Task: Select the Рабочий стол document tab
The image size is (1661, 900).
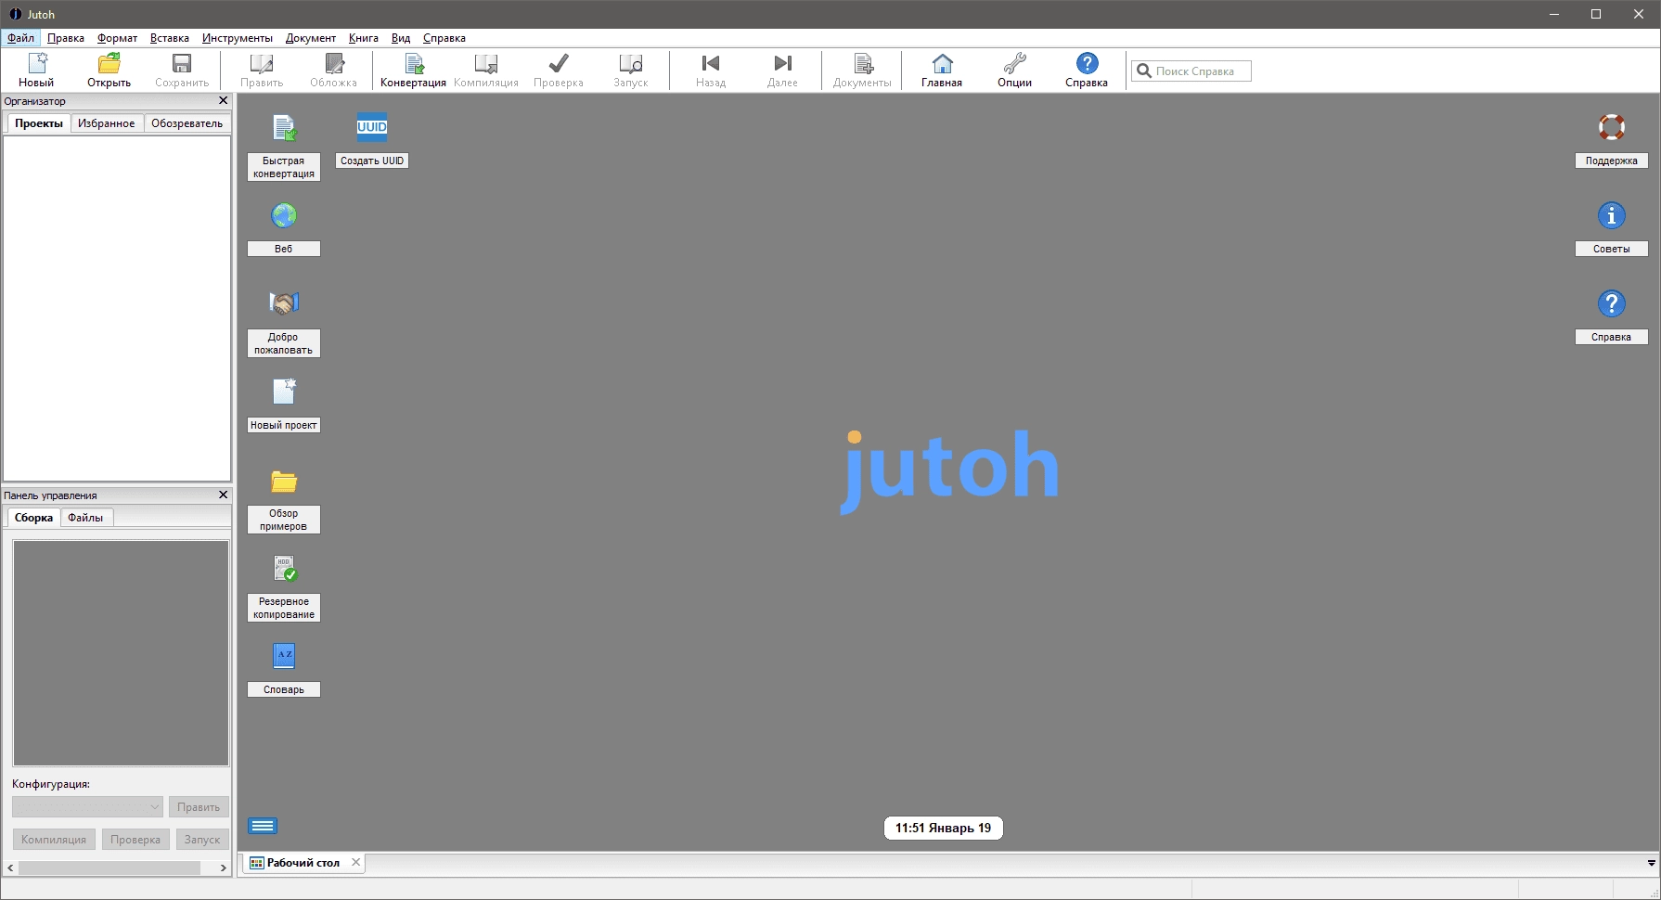Action: (303, 863)
